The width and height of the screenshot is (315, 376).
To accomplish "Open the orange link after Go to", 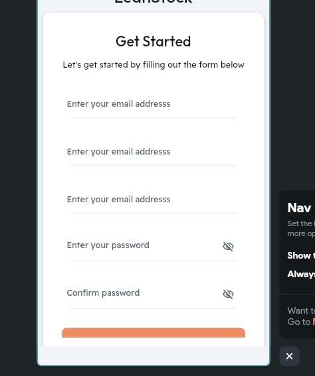I will pos(314,322).
